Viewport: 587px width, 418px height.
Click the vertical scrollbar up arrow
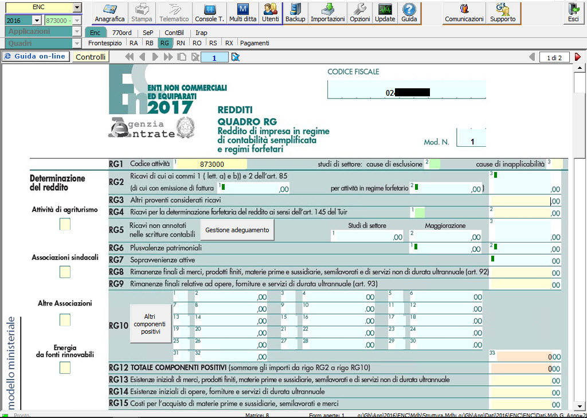coord(580,68)
